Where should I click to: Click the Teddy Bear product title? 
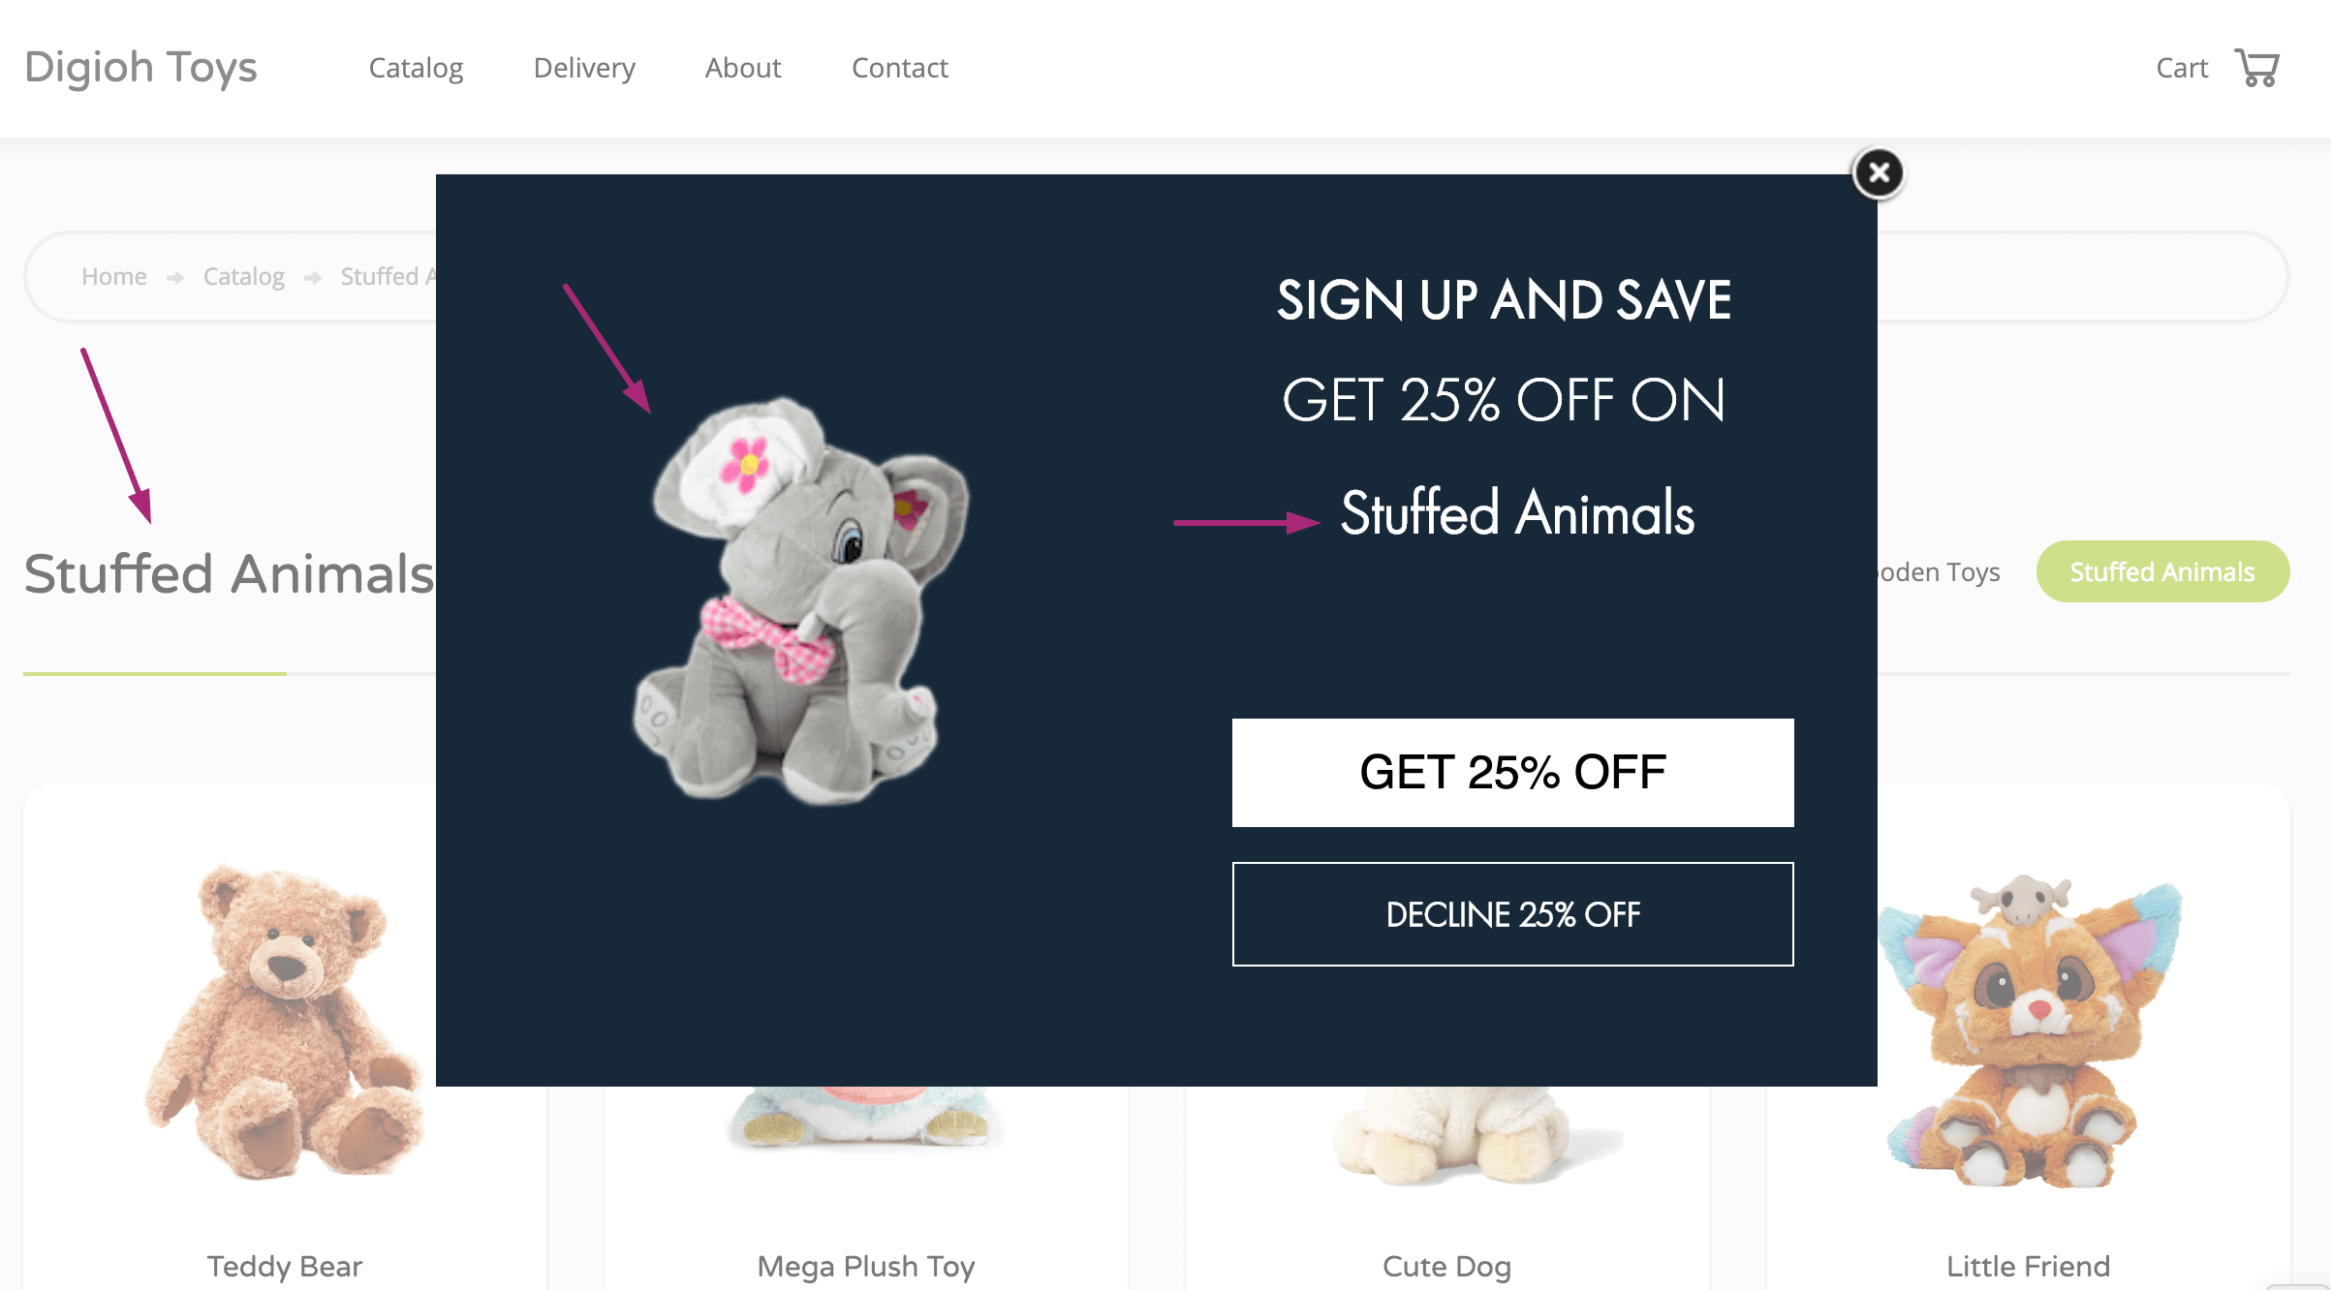[x=285, y=1266]
